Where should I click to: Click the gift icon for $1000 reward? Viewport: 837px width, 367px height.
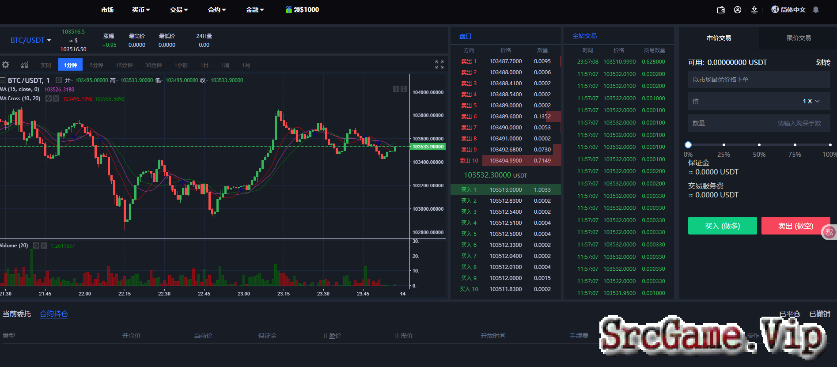coord(289,9)
